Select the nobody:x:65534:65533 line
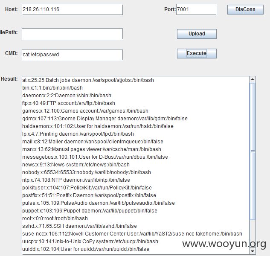Image resolution: width=270 pixels, height=256 pixels. coord(87,172)
